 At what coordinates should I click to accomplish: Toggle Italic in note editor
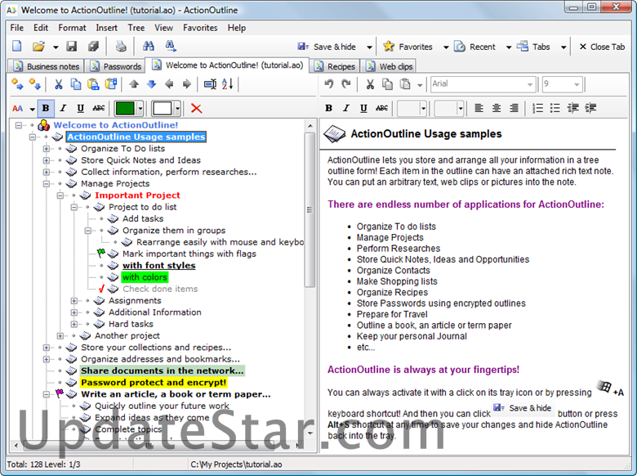tap(346, 108)
